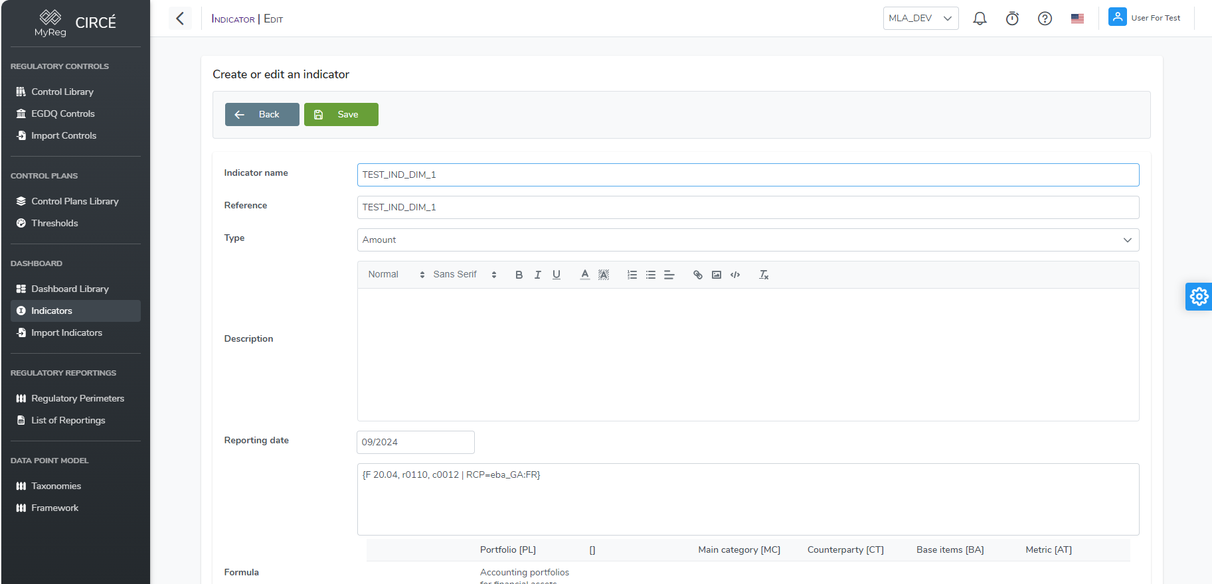The image size is (1212, 584).
Task: Insert an image into the description
Action: coord(717,275)
